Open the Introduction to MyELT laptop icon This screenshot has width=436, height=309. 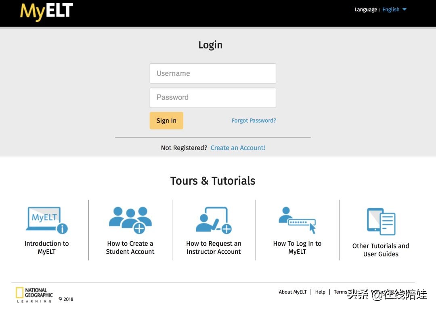click(47, 220)
